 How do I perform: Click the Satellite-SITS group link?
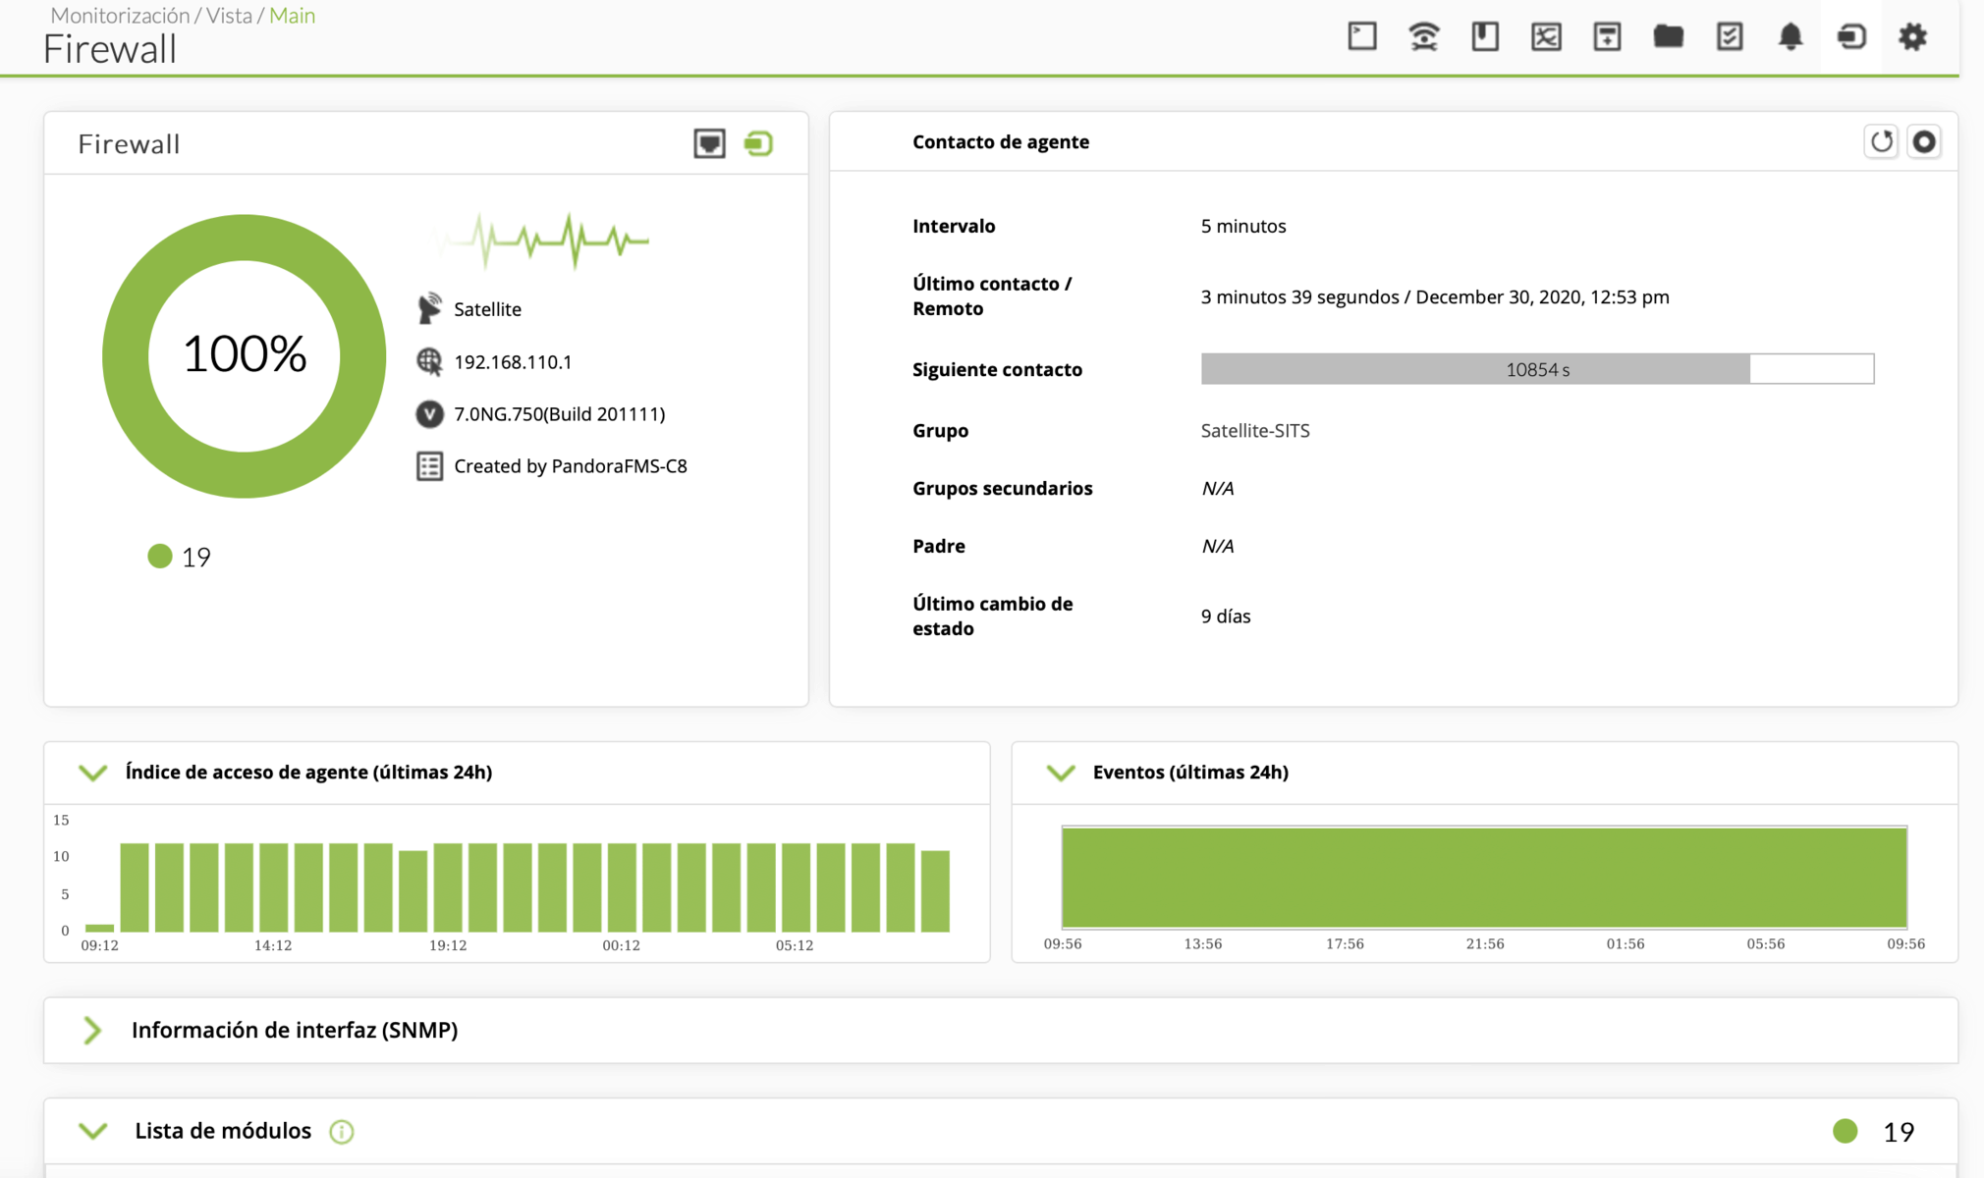(x=1255, y=430)
